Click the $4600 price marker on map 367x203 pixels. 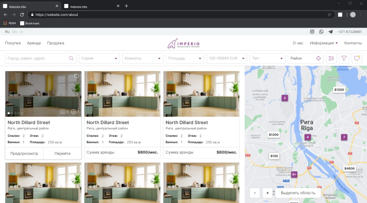coord(349,169)
